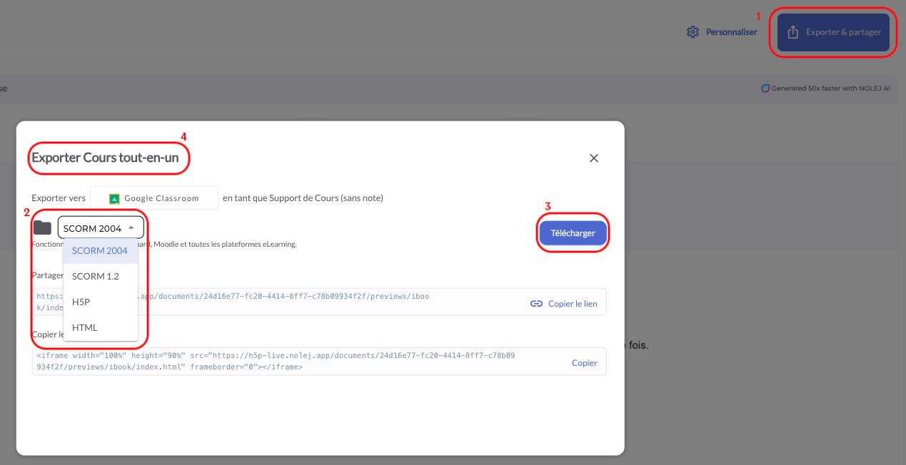Click the chain link icon next to Copier le lien
906x465 pixels.
[536, 303]
